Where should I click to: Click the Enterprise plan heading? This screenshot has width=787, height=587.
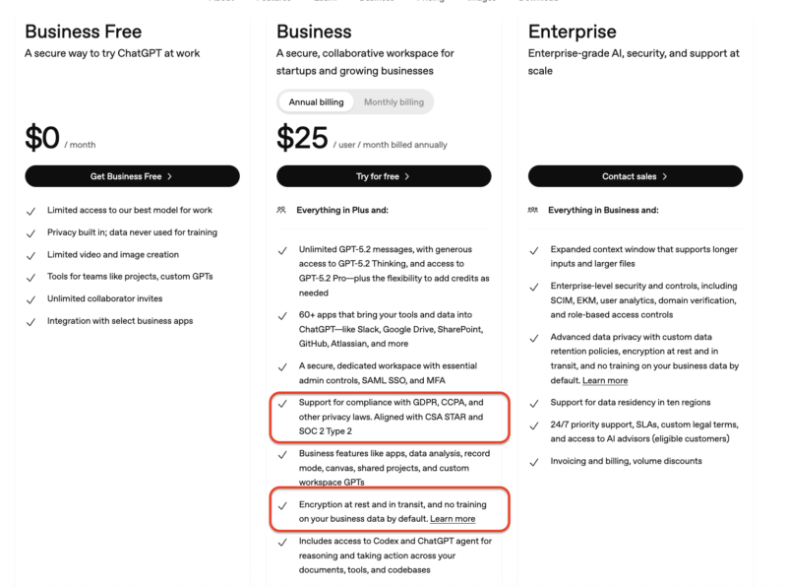[572, 33]
